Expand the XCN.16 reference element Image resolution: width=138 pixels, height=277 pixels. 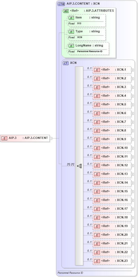(132, 200)
